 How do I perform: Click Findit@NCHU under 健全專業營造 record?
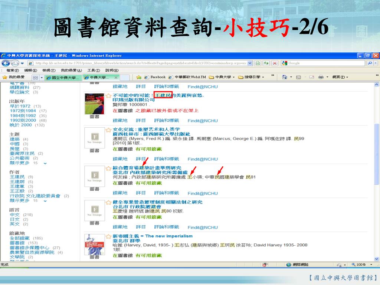coord(203,227)
